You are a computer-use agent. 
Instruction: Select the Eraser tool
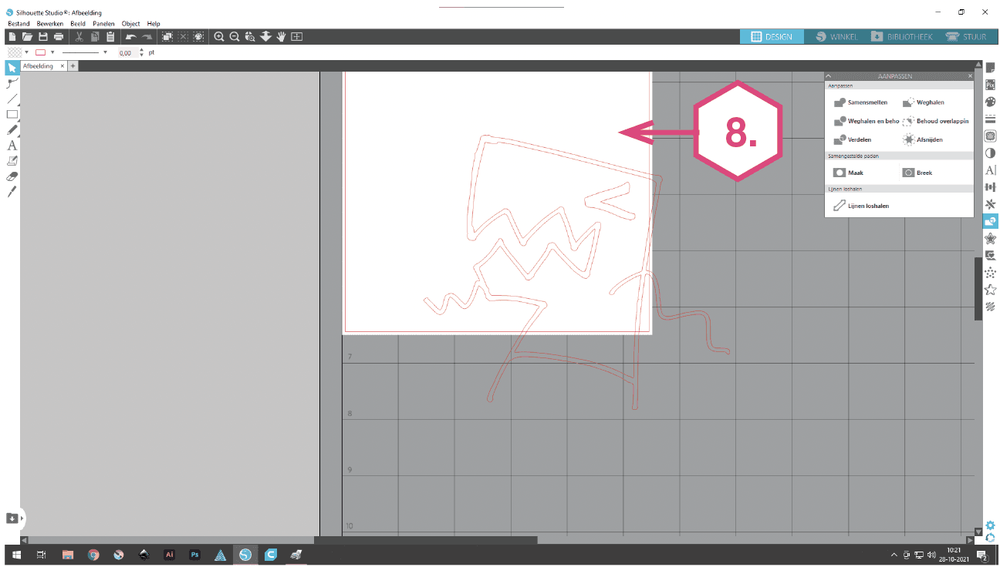pos(12,176)
